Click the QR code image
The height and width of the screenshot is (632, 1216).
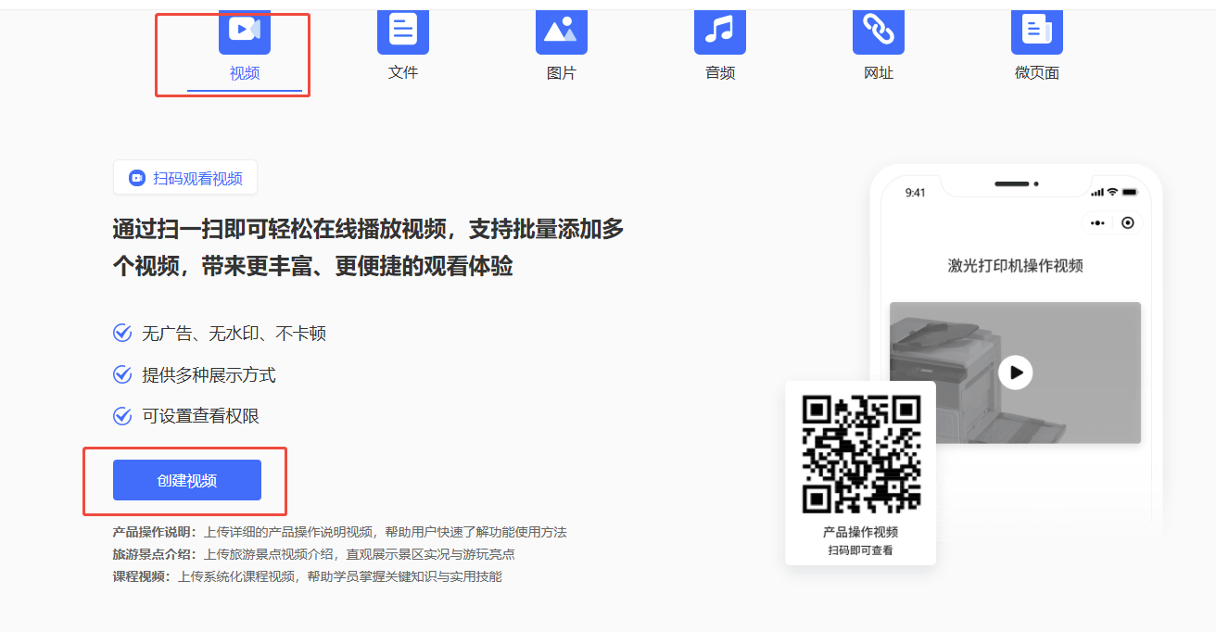pos(861,454)
